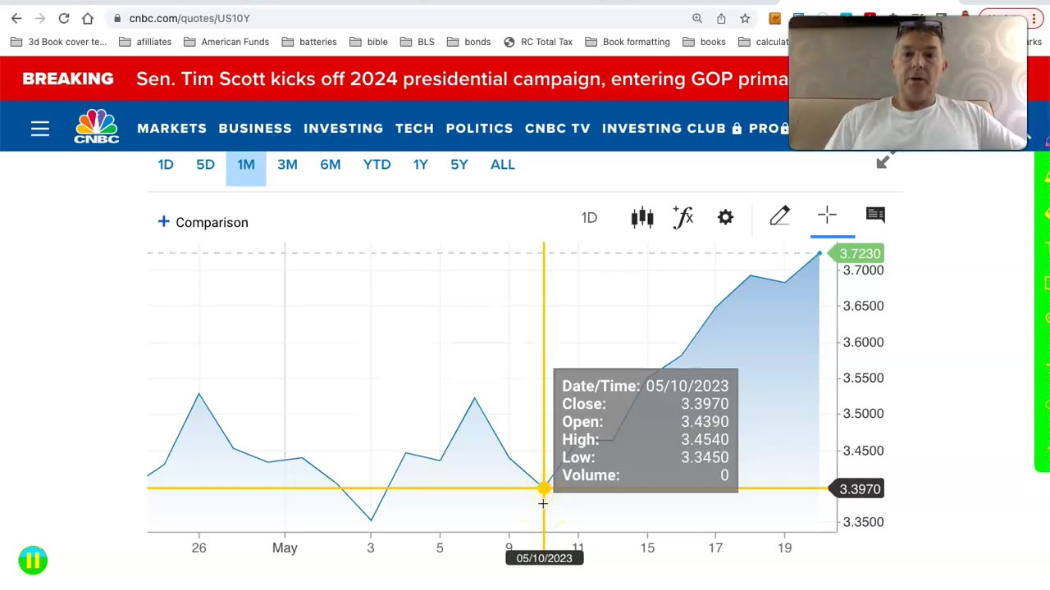Click the share icon in address bar
Screen dimensions: 1050x590
tap(721, 18)
